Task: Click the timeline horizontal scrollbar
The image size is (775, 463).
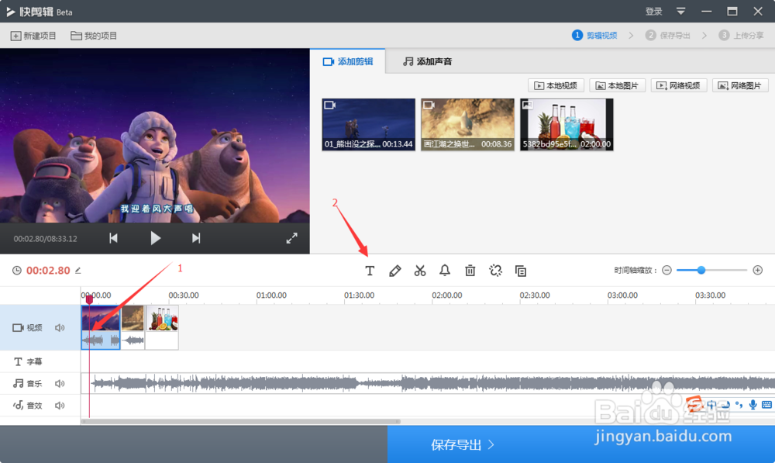Action: (x=241, y=421)
